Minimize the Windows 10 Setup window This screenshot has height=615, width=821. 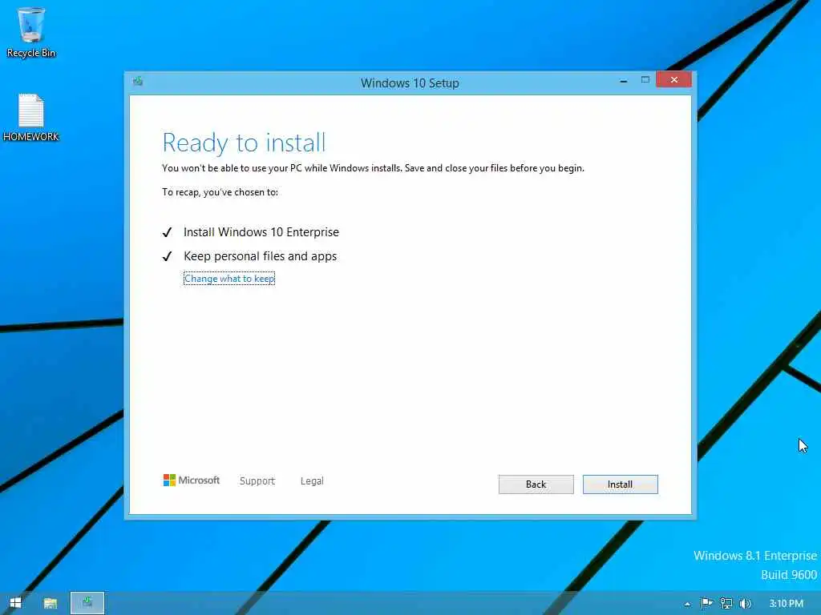pos(623,81)
